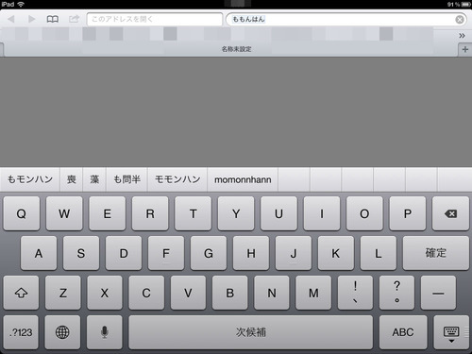Tap the Y key
Viewport: 472px width, 354px height.
[236, 213]
